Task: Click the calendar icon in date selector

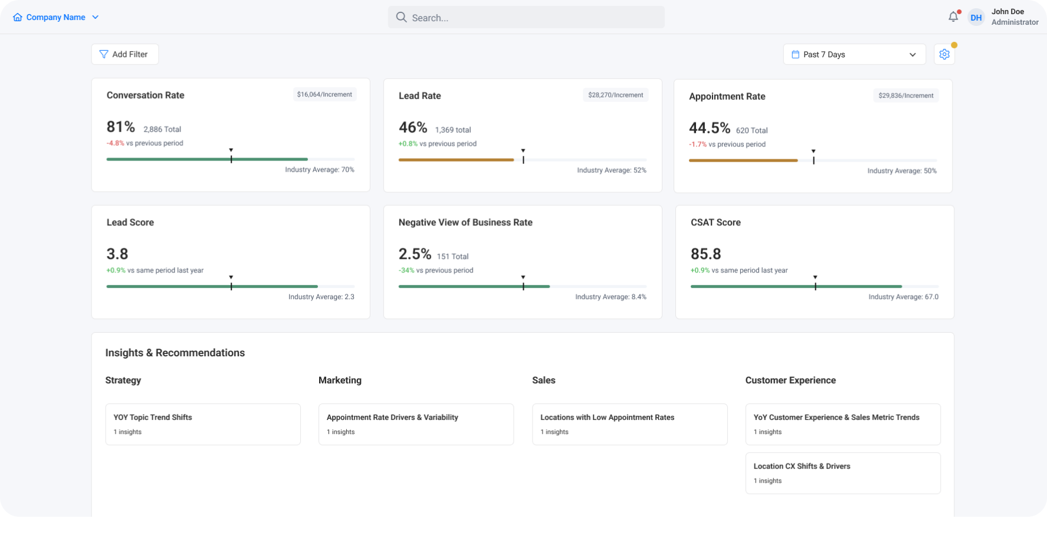Action: pos(795,54)
